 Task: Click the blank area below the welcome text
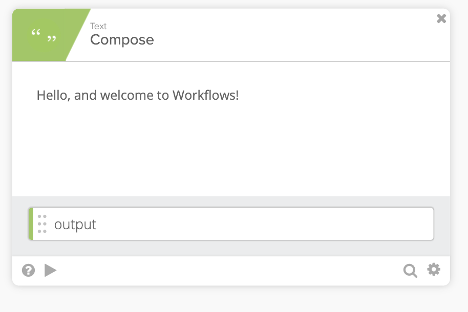230,148
